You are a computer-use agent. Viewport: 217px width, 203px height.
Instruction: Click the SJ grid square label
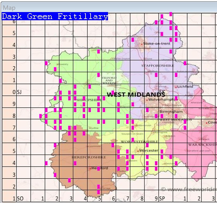[19, 92]
